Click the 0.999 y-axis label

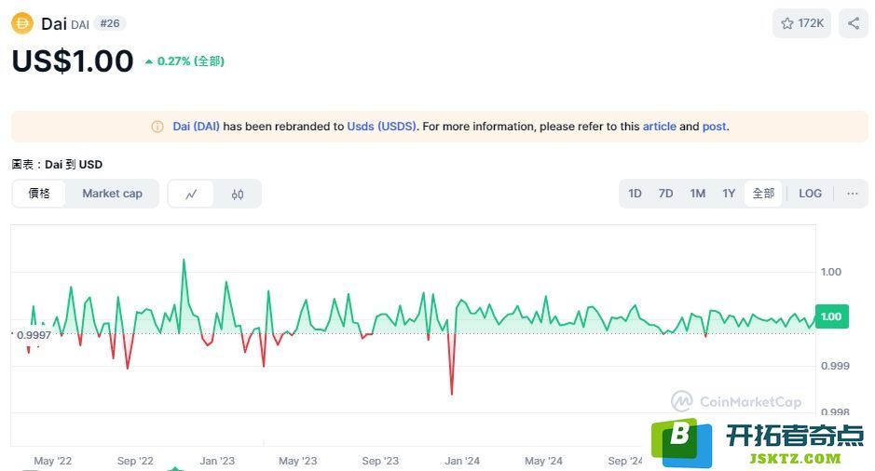click(x=835, y=366)
